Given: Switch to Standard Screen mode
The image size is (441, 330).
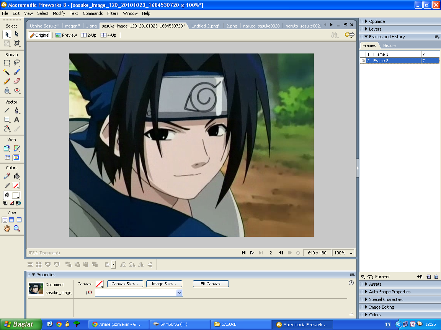Looking at the screenshot, I should pyautogui.click(x=5, y=220).
